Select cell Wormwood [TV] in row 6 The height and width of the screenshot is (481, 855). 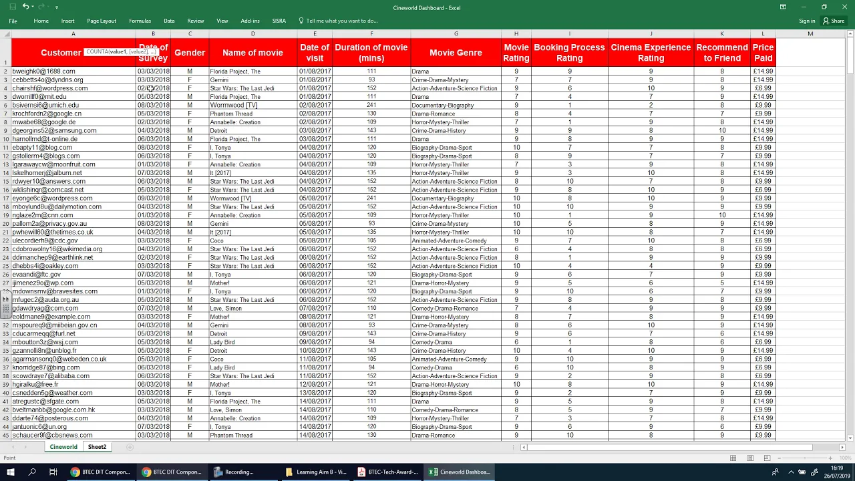(252, 105)
